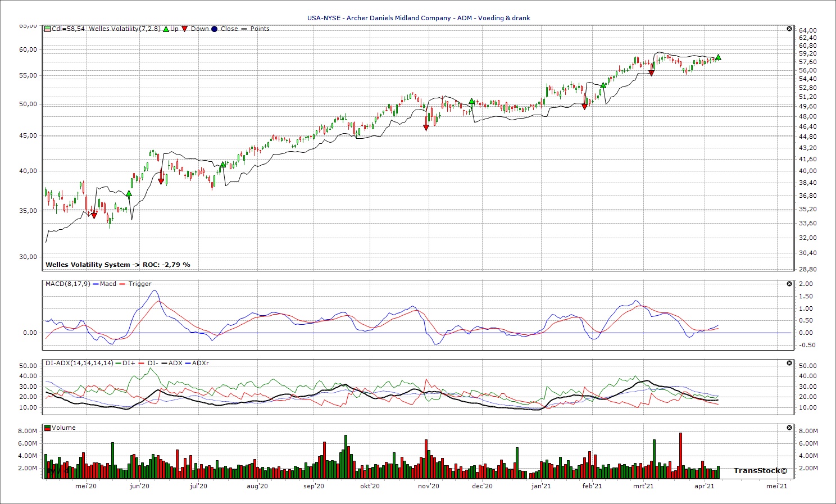Click the mei'21 date axis label
The height and width of the screenshot is (504, 836).
pyautogui.click(x=777, y=486)
